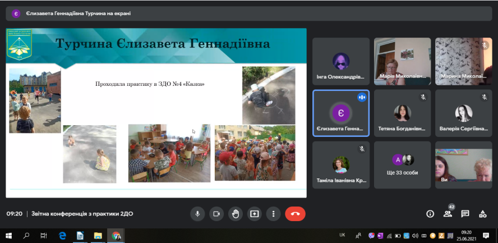Show the participants list with 42 badge
This screenshot has height=243, width=498.
448,214
